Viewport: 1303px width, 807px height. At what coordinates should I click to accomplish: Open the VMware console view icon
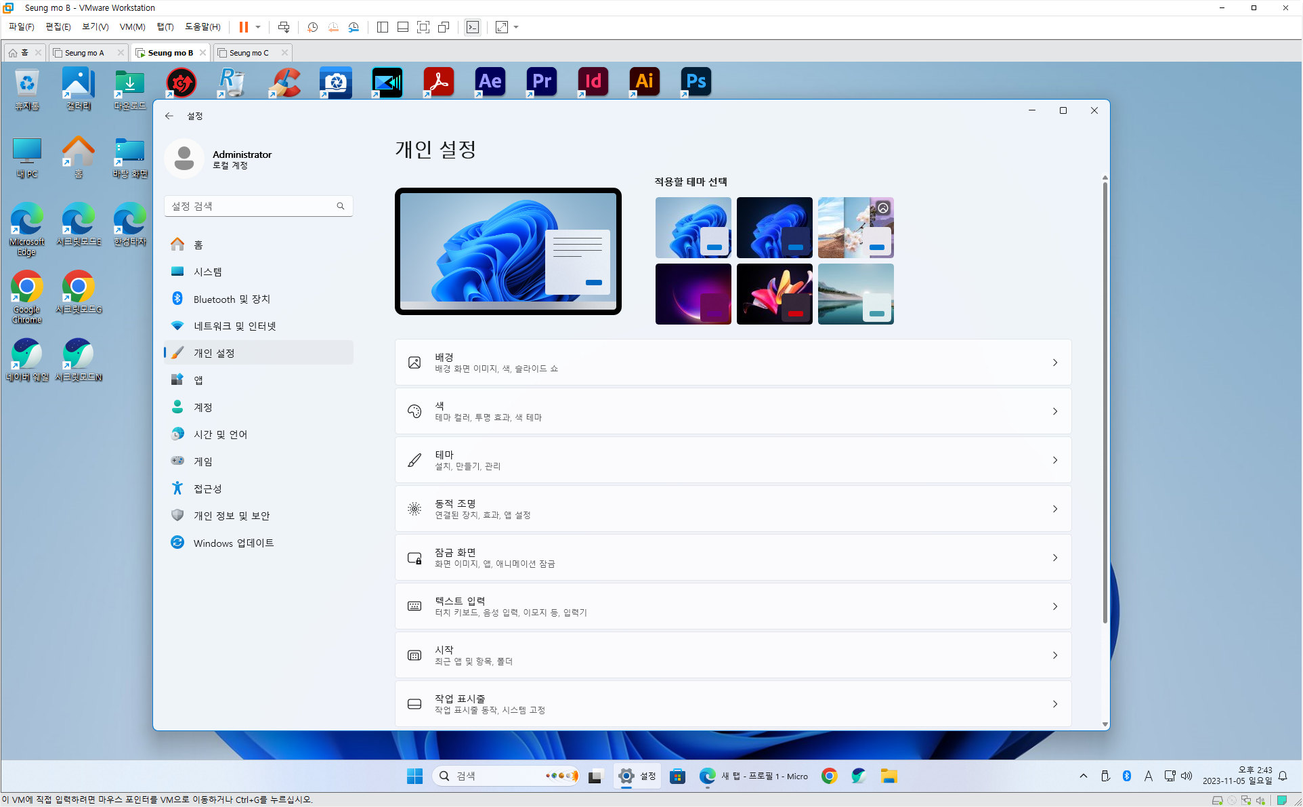pyautogui.click(x=473, y=27)
